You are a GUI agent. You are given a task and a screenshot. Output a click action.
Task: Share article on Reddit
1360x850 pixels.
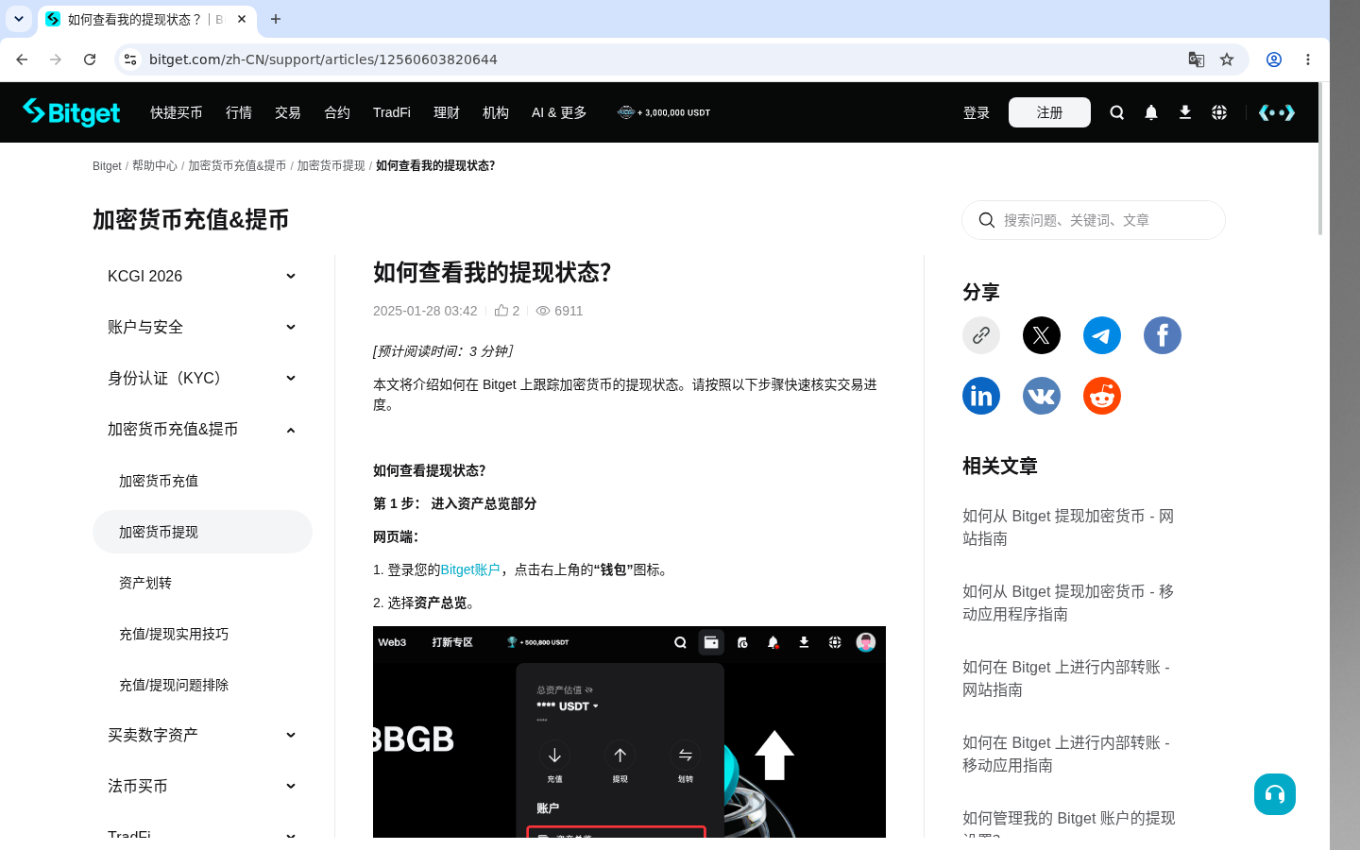(x=1101, y=396)
